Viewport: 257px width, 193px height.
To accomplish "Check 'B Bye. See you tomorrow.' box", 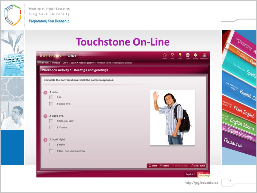I will (51, 151).
